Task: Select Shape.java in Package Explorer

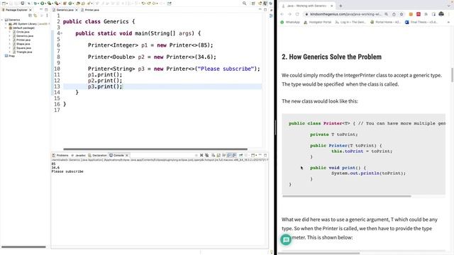Action: point(23,44)
